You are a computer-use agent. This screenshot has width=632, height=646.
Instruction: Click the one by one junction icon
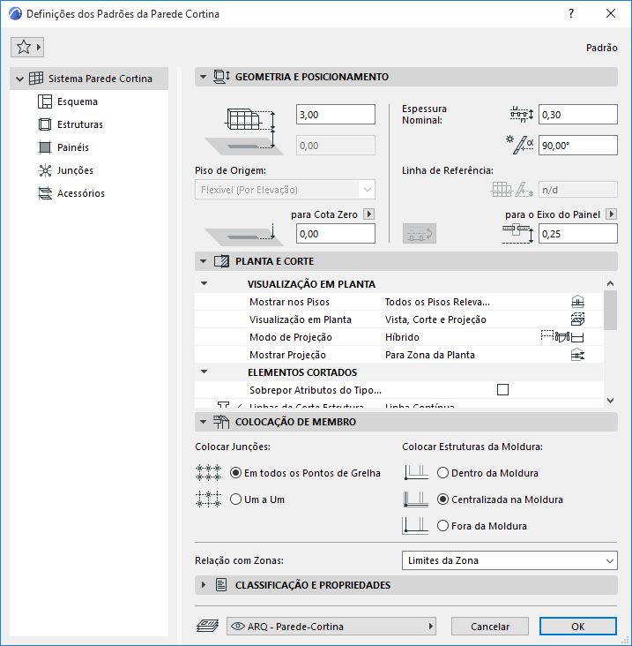point(208,500)
